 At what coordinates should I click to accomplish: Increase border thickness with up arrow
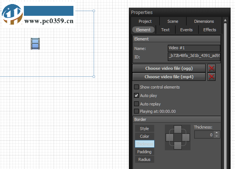(217, 133)
